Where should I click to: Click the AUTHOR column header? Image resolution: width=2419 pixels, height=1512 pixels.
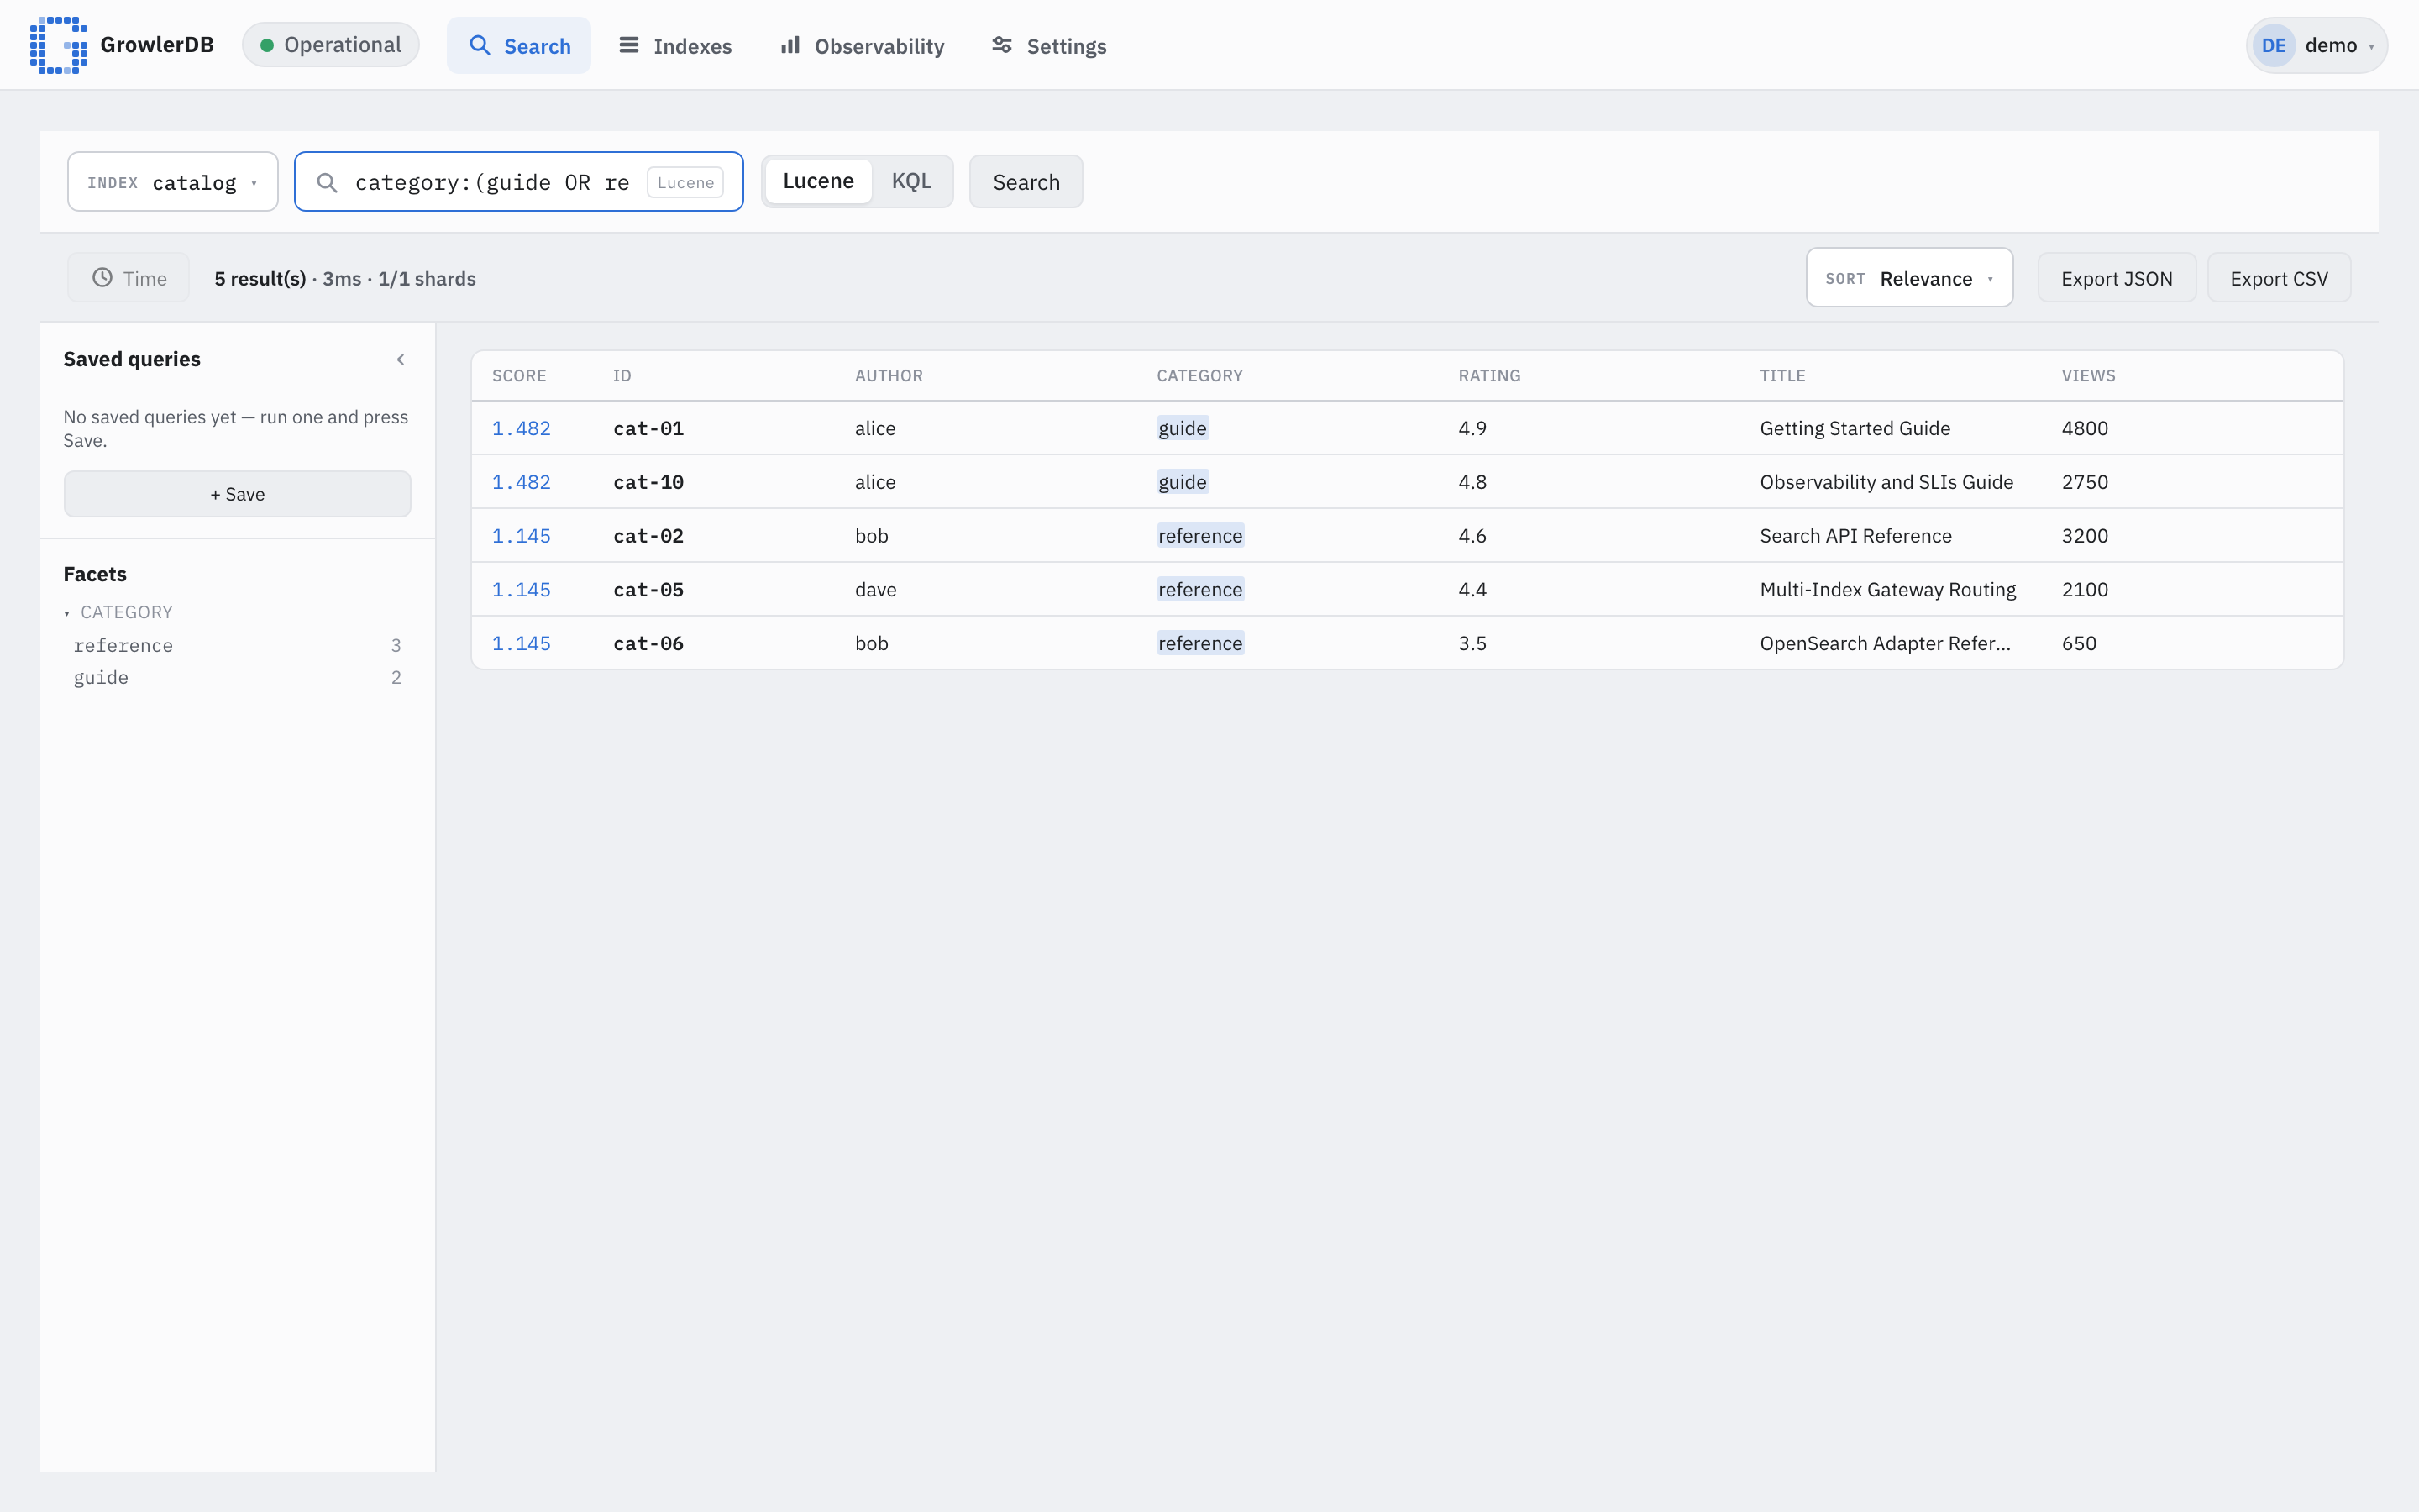click(x=889, y=376)
